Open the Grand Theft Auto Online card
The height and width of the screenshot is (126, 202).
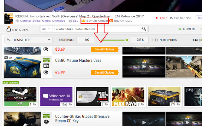tap(92, 97)
